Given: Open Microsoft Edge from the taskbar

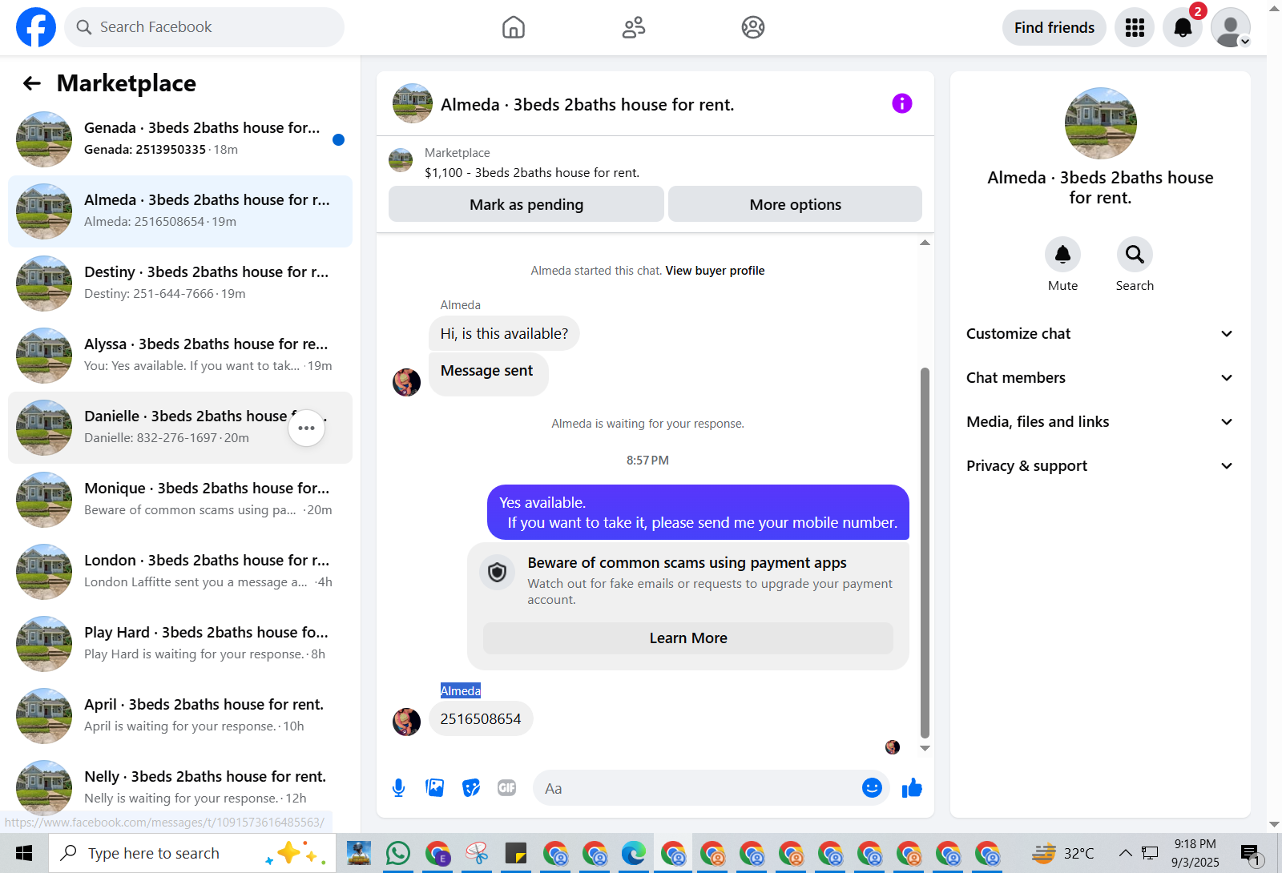Looking at the screenshot, I should [634, 854].
